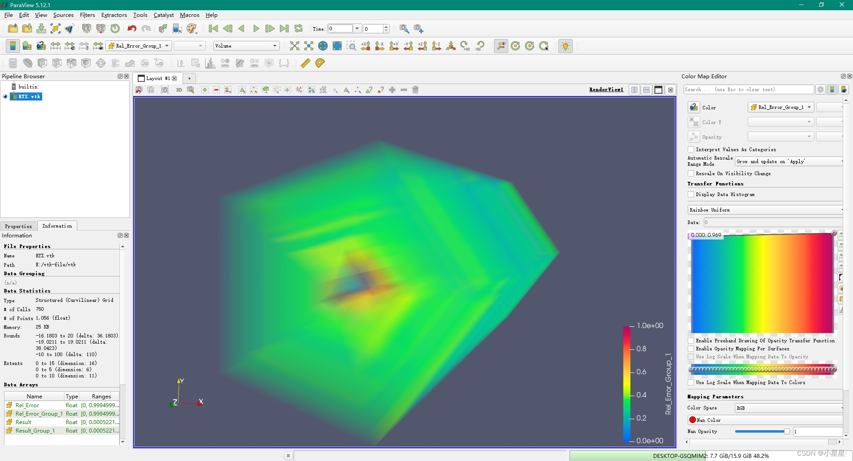853x461 pixels.
Task: Save a screenshot of the render view
Action: click(x=165, y=90)
